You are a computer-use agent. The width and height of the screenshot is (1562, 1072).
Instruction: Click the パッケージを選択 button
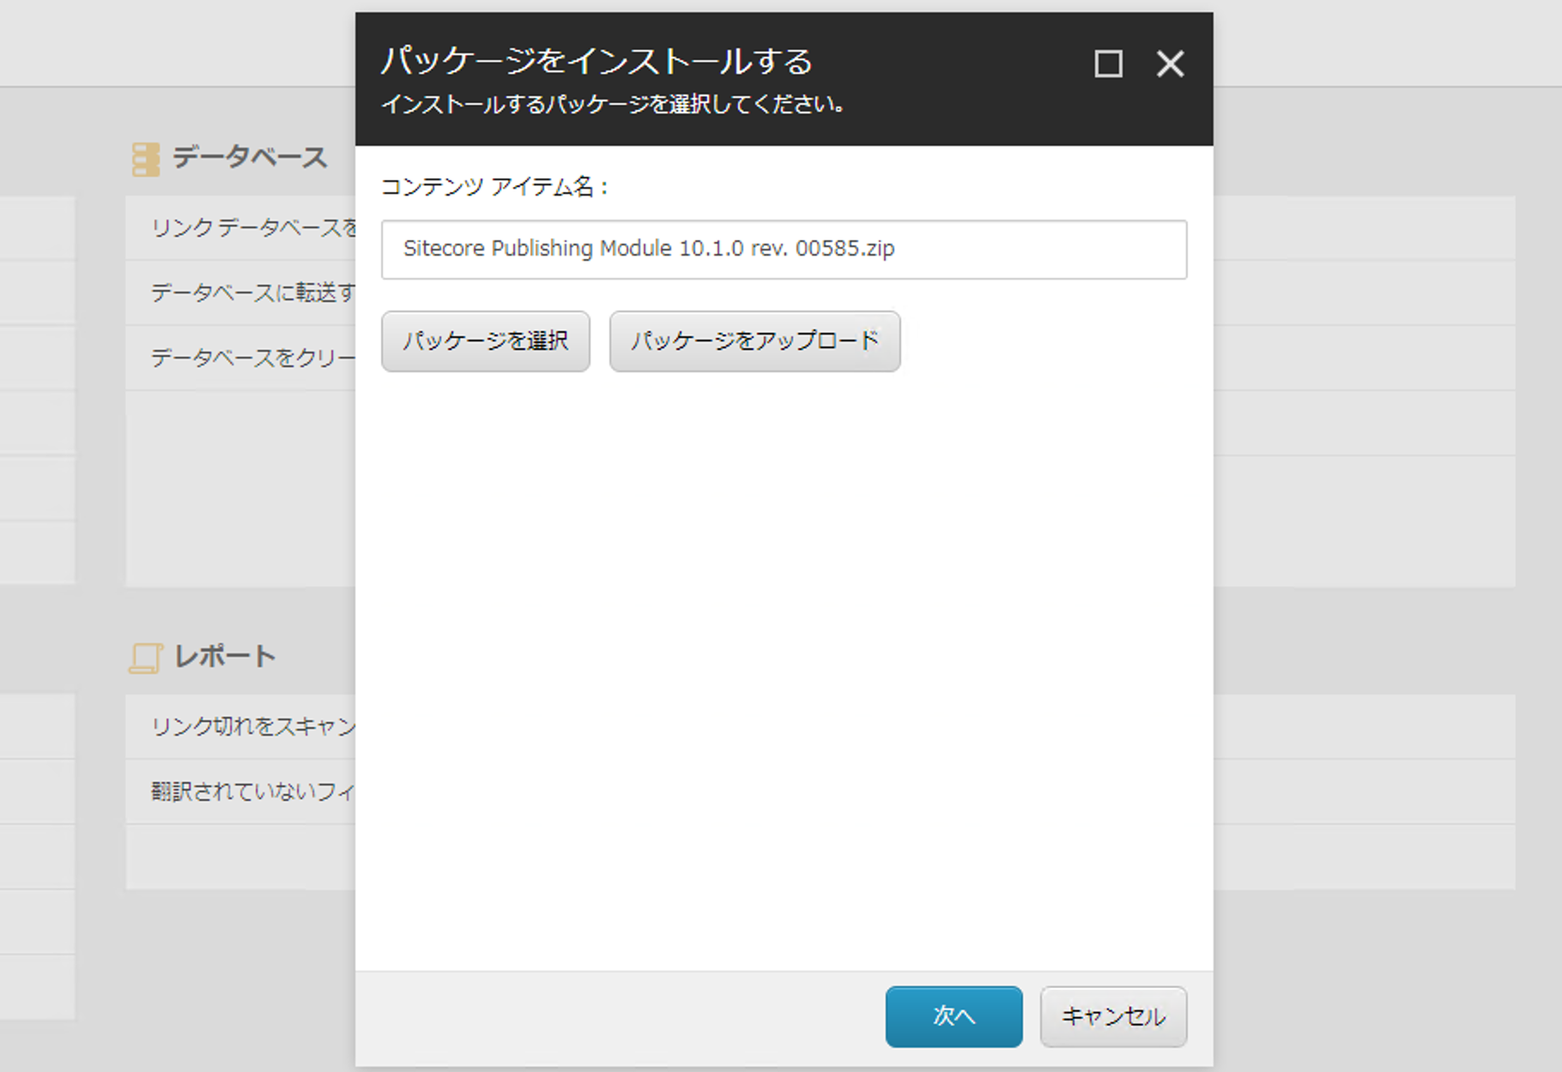[486, 341]
